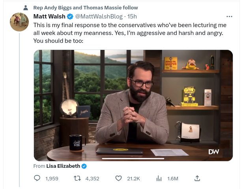Click the 4,352 reposts count
The height and width of the screenshot is (189, 245).
[92, 178]
